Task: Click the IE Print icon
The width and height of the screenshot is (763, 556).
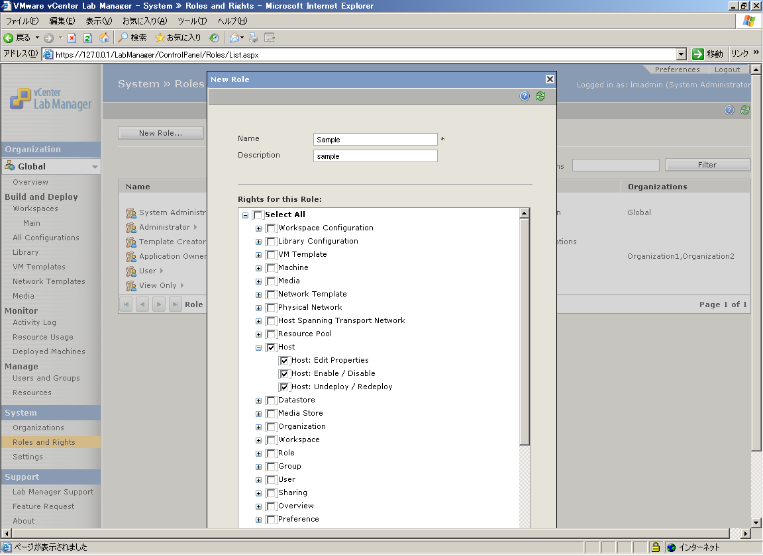Action: (254, 38)
